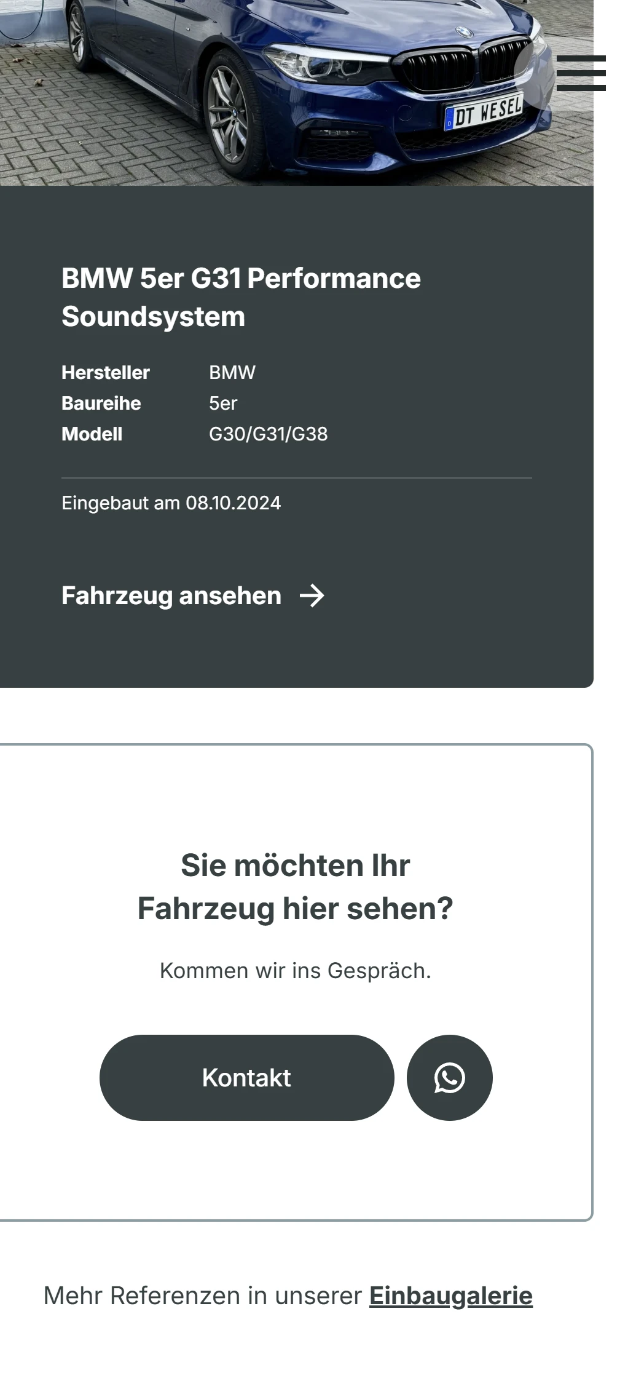Open the Fahrzeug ansehen link text
This screenshot has height=1378, width=636.
click(x=171, y=595)
